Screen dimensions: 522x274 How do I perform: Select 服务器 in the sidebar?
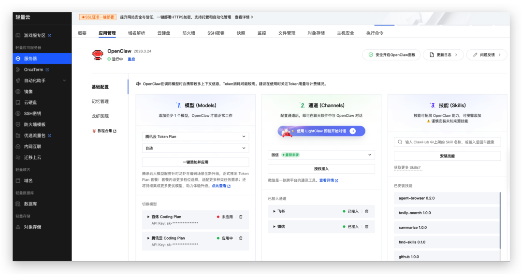[42, 58]
